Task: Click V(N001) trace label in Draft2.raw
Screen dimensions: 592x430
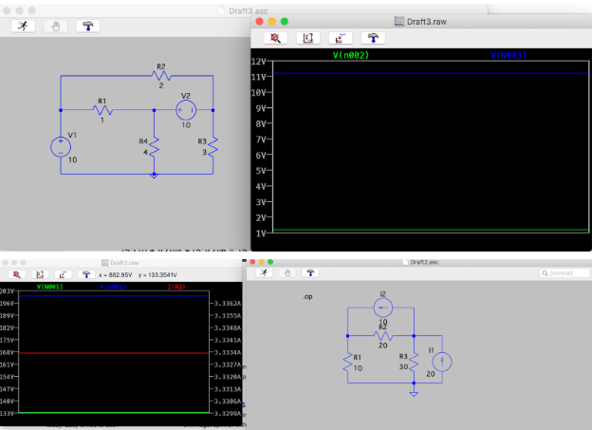Action: pyautogui.click(x=50, y=287)
